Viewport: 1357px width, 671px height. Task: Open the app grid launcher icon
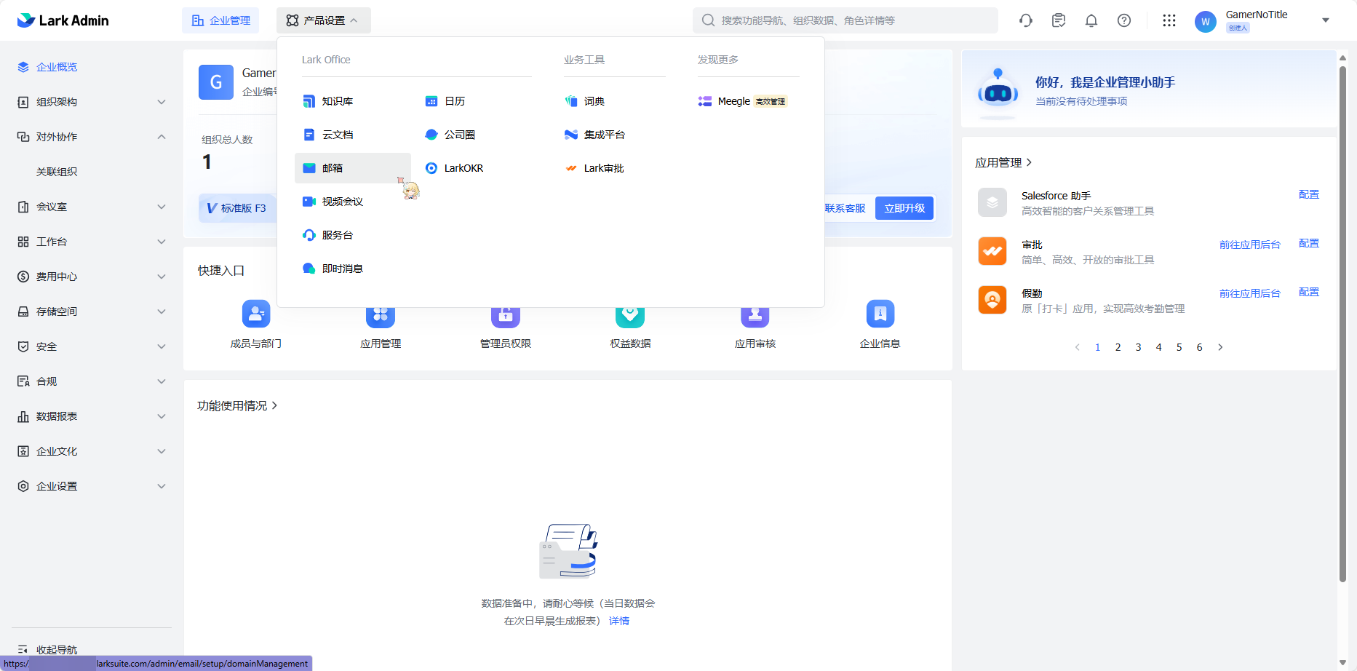coord(1169,20)
